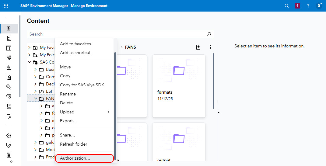Open the applications menu grid icon
The width and height of the screenshot is (326, 166).
6,5
